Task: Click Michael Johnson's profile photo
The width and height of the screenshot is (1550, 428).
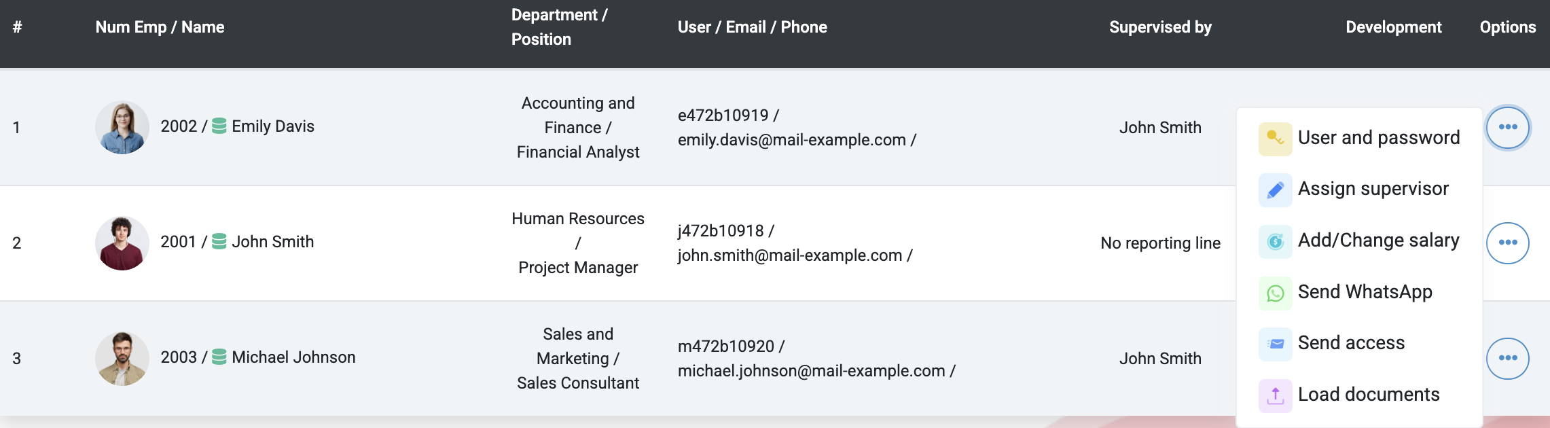Action: pyautogui.click(x=122, y=358)
